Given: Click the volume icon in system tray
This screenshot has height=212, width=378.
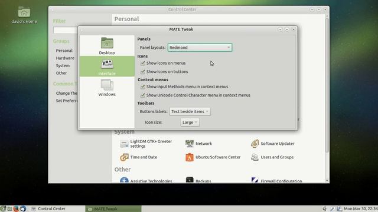Looking at the screenshot, I should pos(325,208).
